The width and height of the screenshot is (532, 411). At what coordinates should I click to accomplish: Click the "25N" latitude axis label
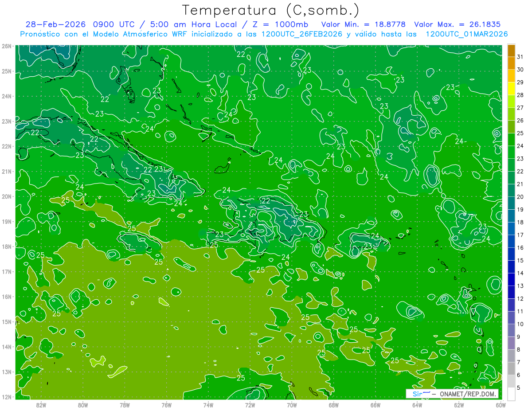[7, 71]
